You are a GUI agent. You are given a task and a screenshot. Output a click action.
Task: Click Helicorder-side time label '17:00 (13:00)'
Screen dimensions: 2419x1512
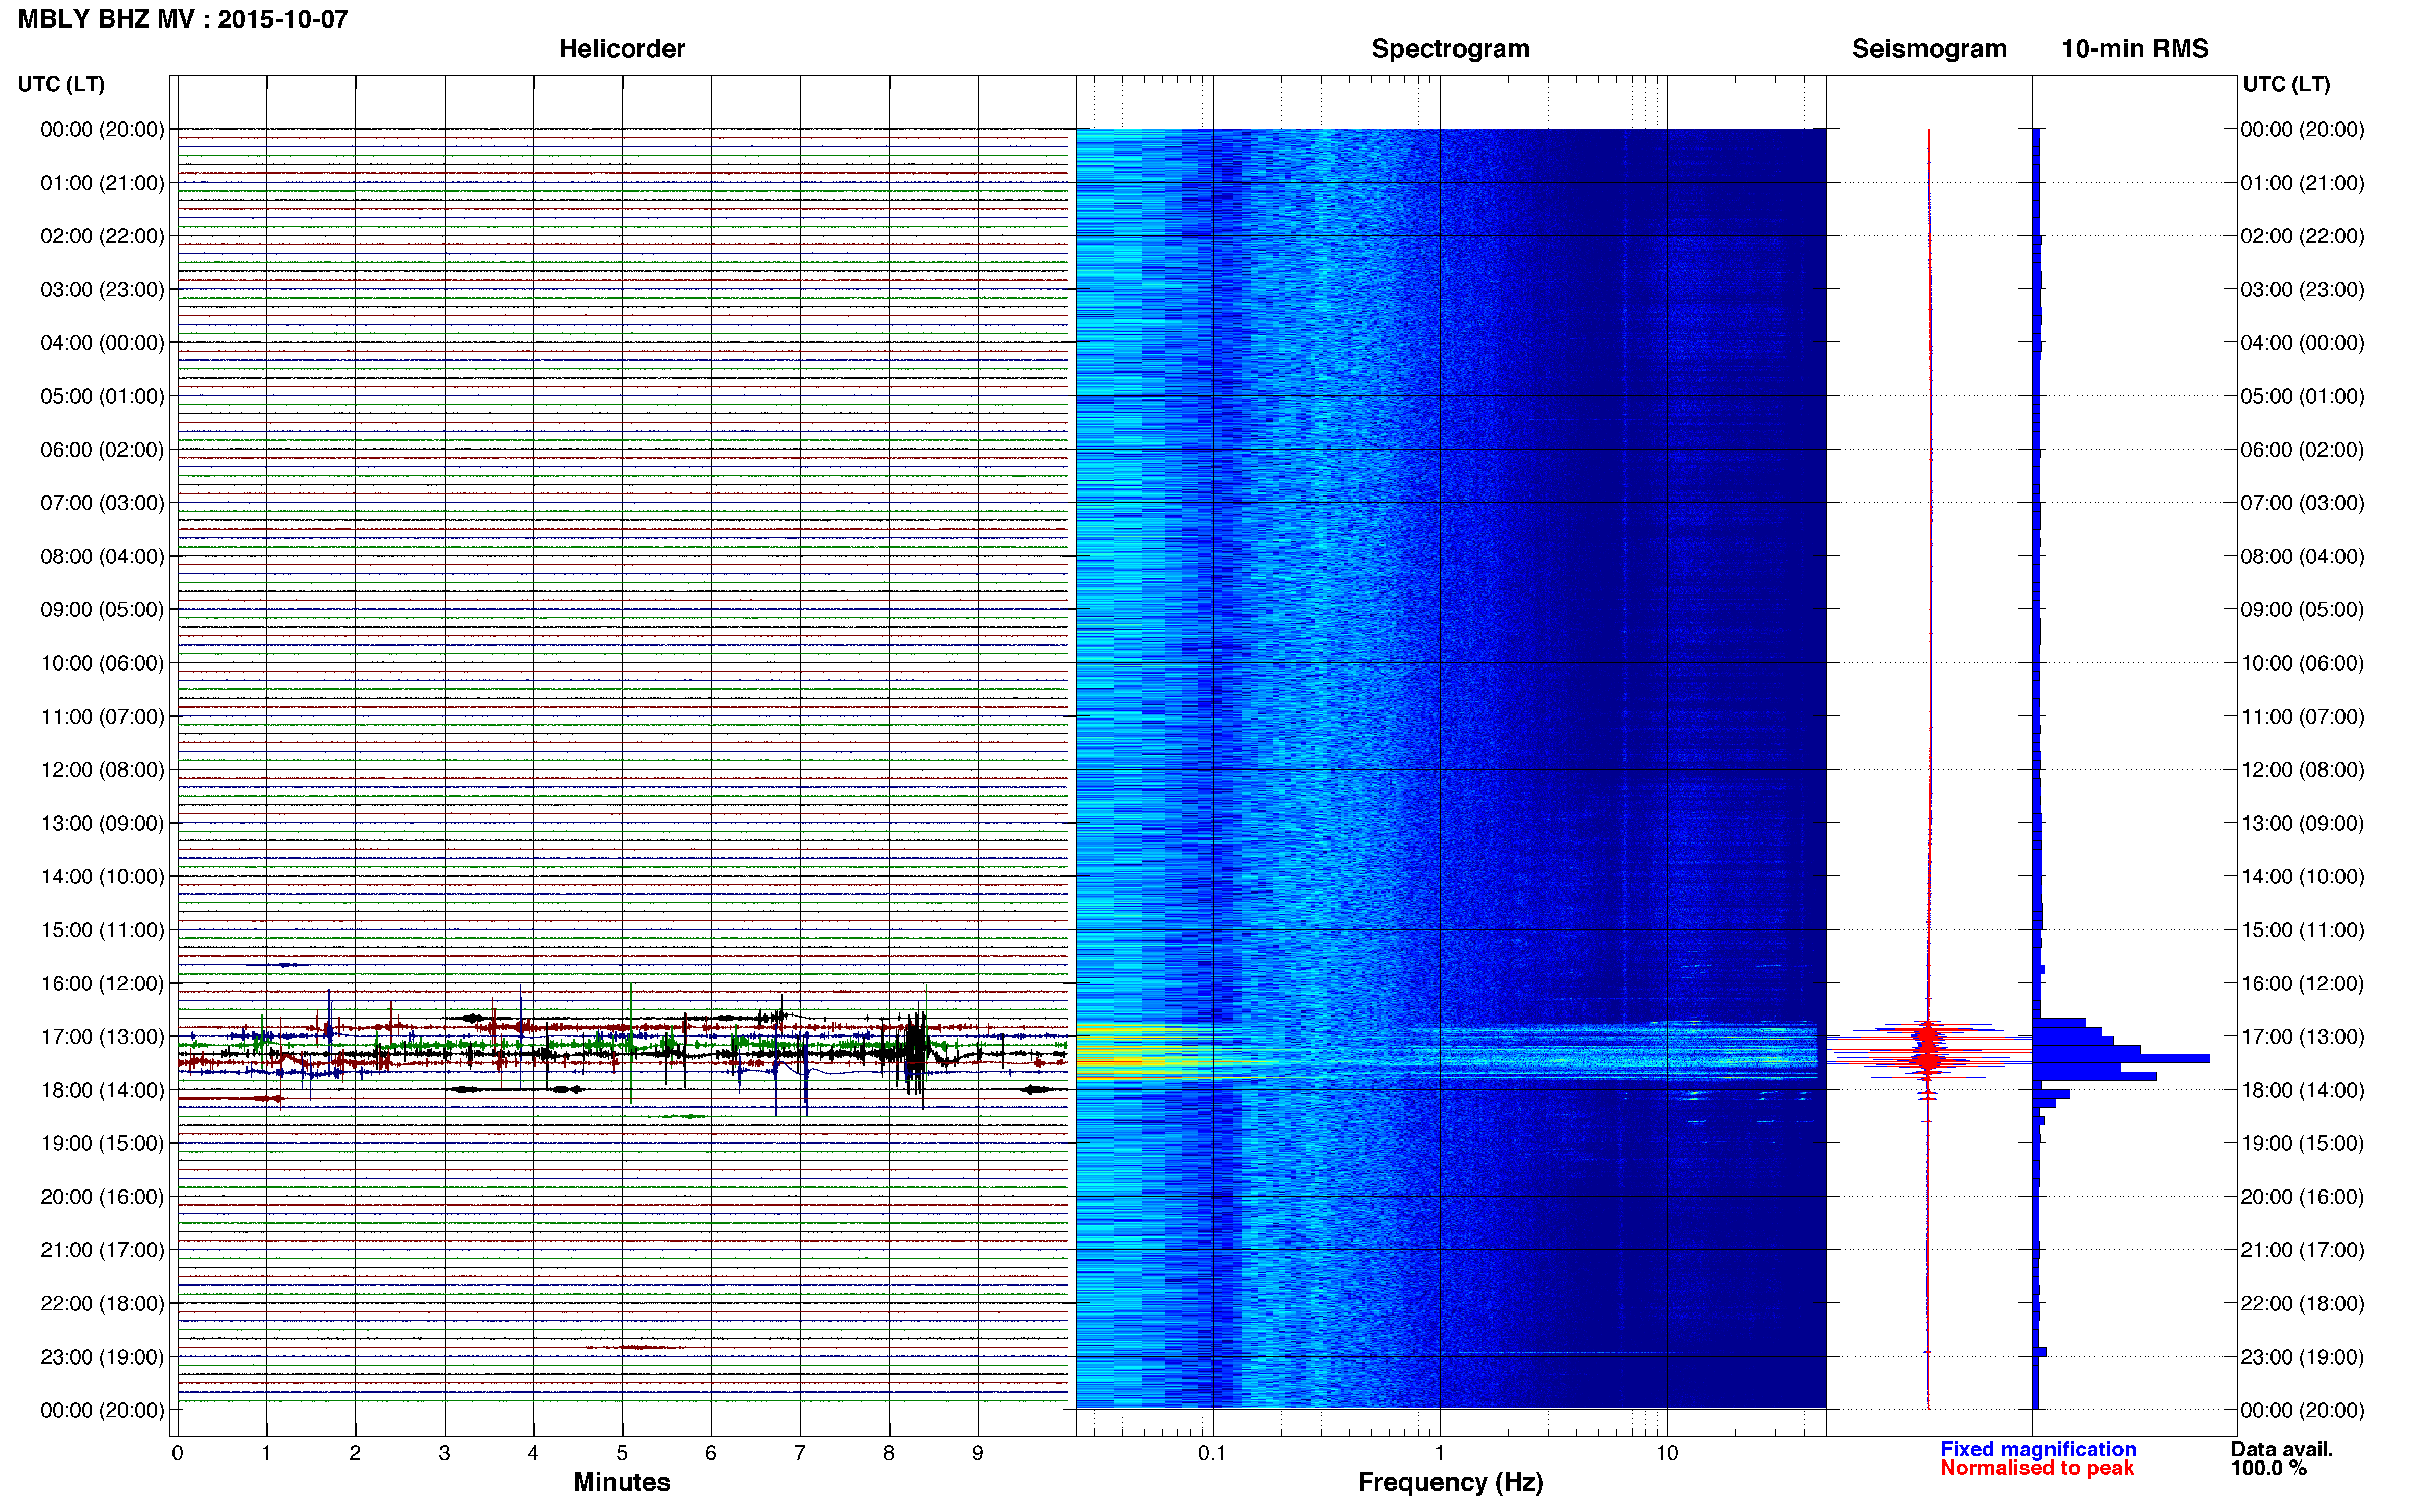point(102,1037)
